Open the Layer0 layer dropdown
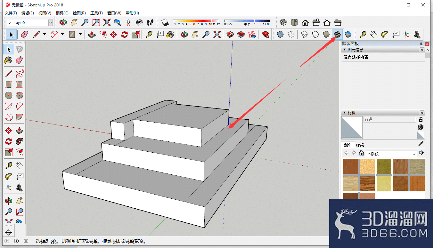The height and width of the screenshot is (248, 433). click(x=50, y=23)
